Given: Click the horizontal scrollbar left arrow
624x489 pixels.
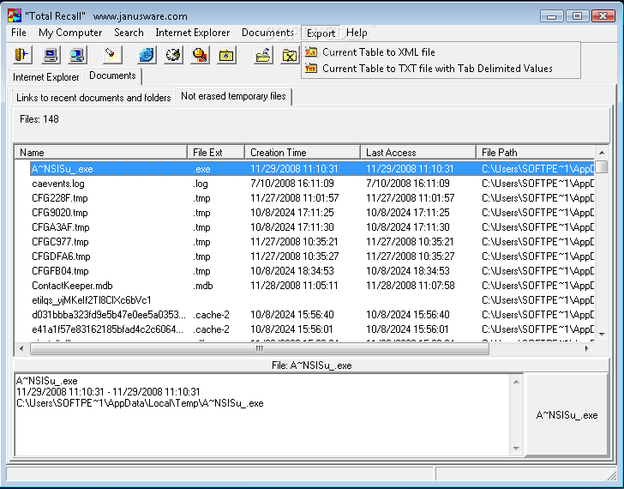Looking at the screenshot, I should pos(22,349).
